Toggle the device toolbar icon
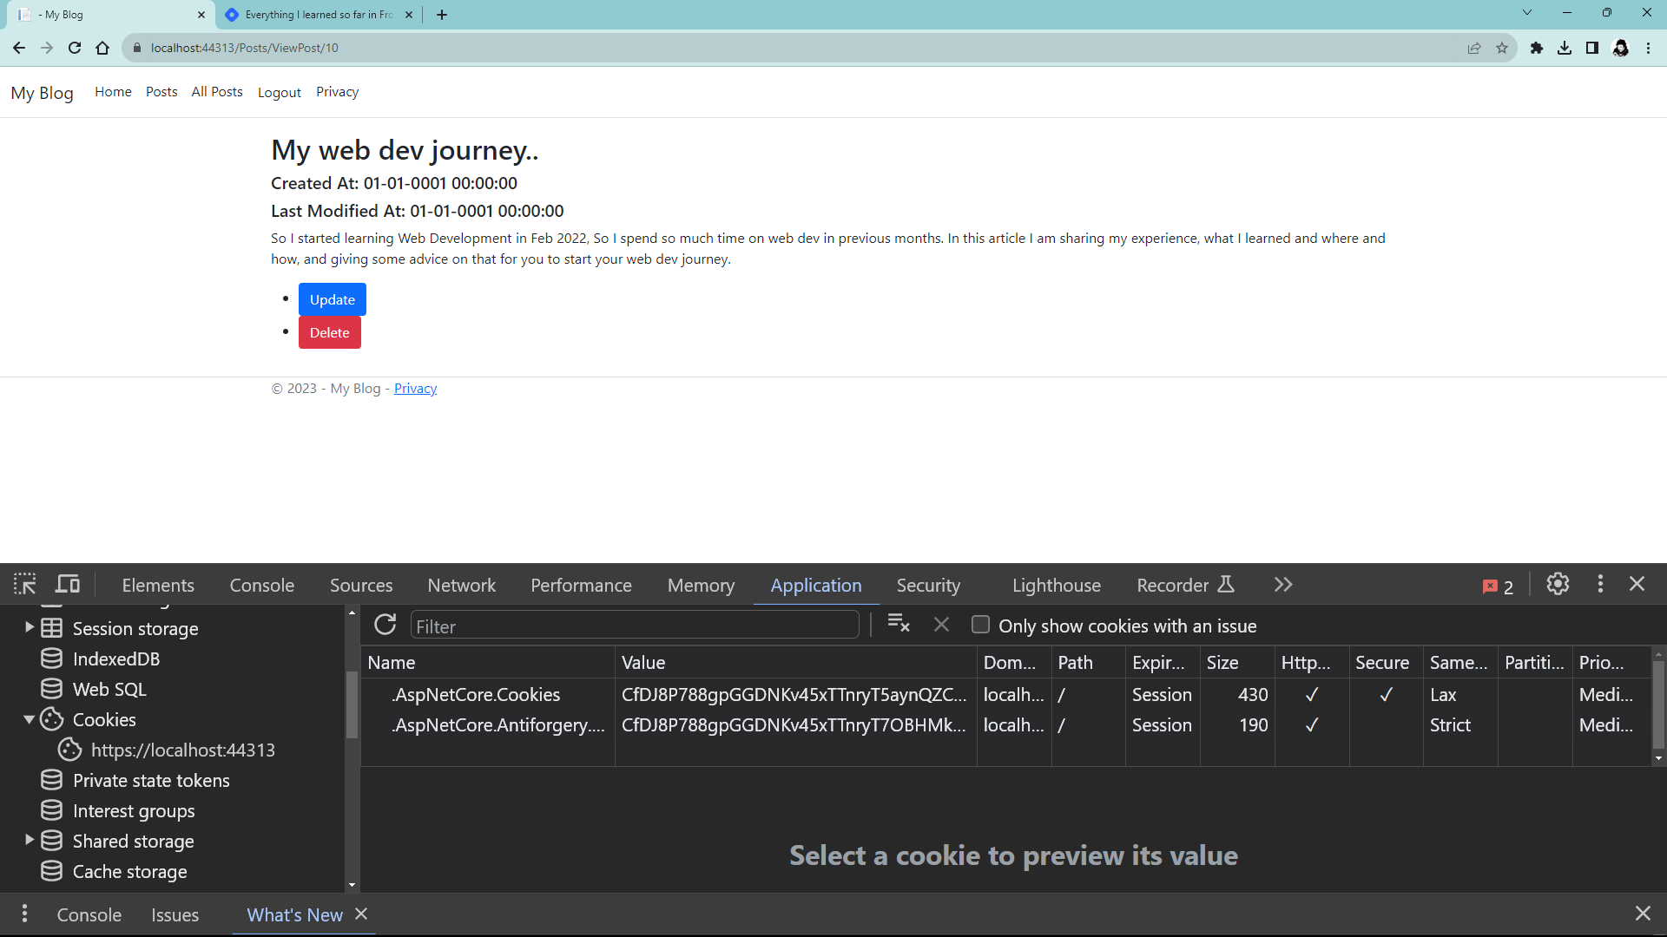 coord(68,585)
